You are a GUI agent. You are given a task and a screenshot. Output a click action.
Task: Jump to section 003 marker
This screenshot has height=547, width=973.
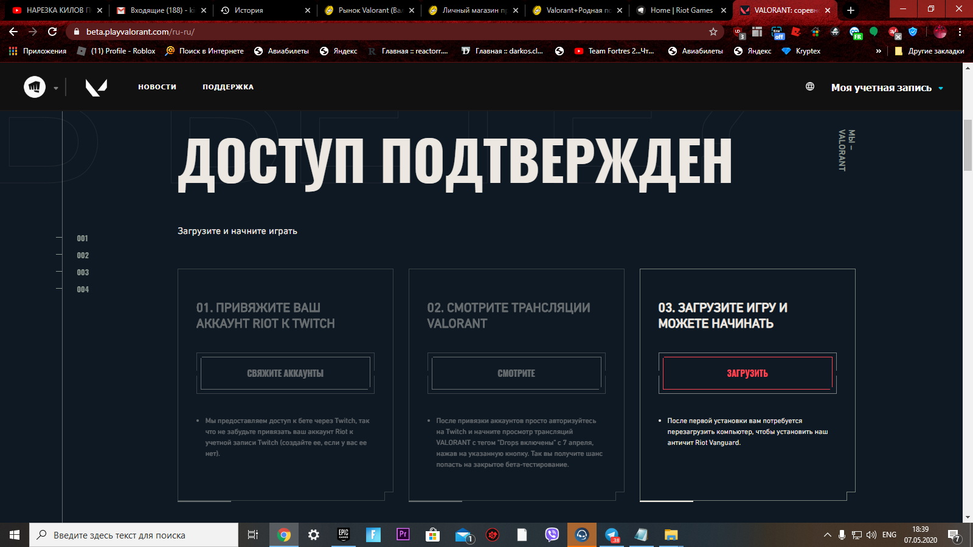click(82, 272)
